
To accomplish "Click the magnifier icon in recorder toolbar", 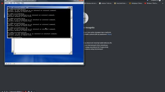I will 7,91.
